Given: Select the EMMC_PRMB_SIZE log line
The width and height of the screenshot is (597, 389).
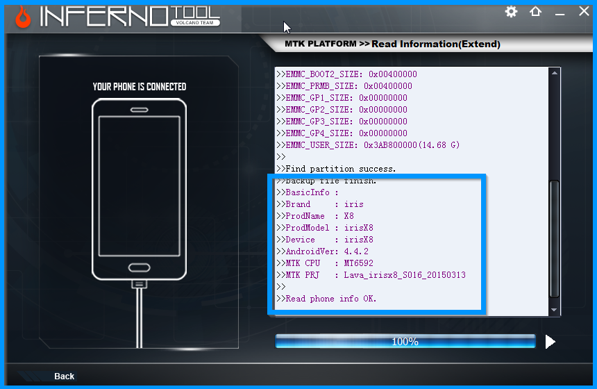Looking at the screenshot, I should point(344,85).
